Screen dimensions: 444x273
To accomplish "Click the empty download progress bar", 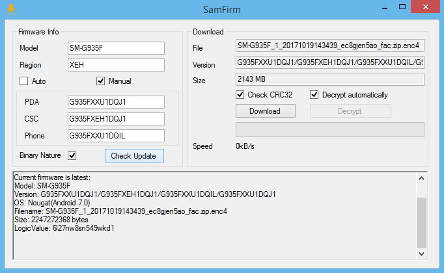I will pos(330,130).
